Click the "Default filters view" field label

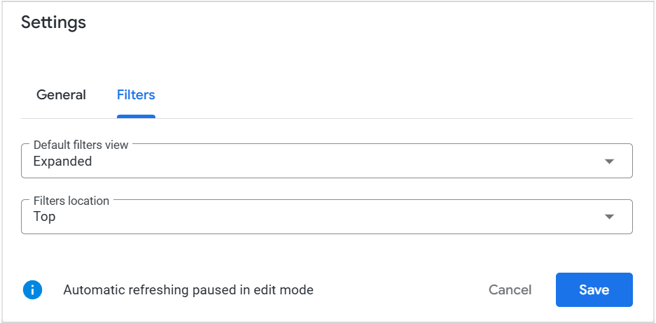[x=81, y=145]
